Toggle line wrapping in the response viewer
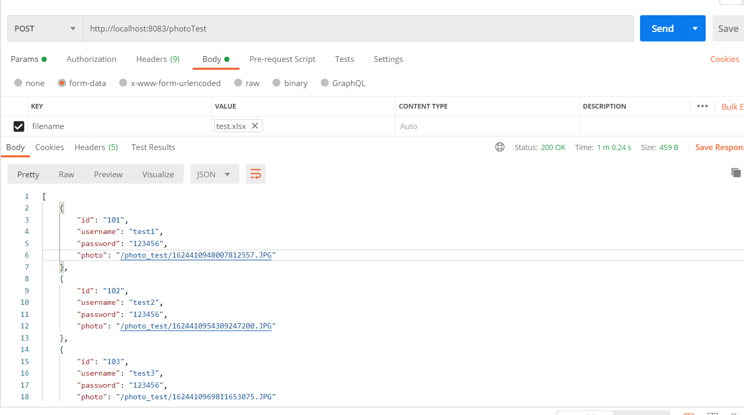This screenshot has height=415, width=744. pyautogui.click(x=256, y=173)
